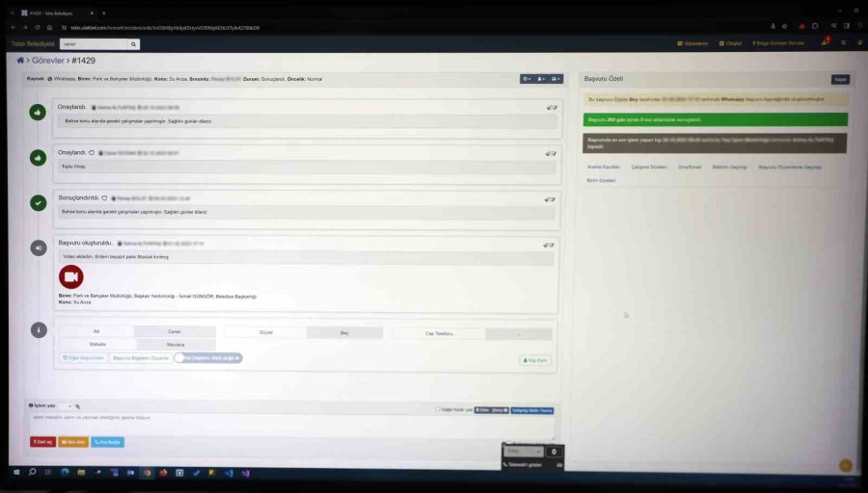Toggle the switch next to Başvuru Bilgilerini Düzenle
Screen dimensions: 868x493
tap(181, 357)
